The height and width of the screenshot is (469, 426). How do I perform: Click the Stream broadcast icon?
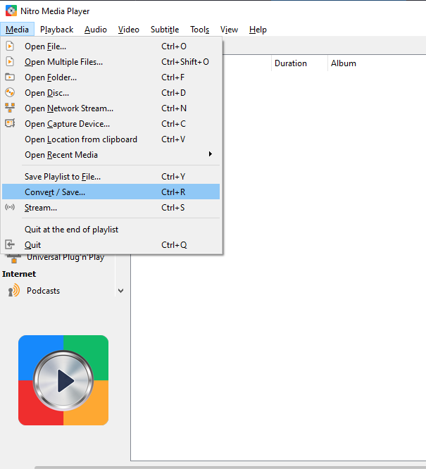point(10,207)
